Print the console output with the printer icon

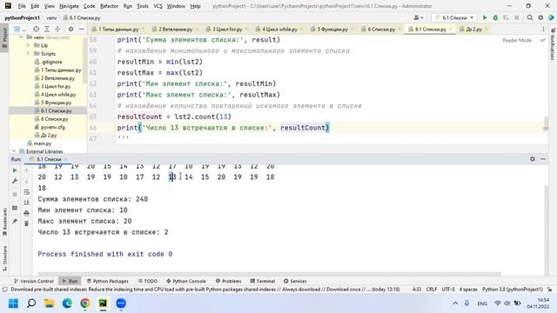coord(26,213)
